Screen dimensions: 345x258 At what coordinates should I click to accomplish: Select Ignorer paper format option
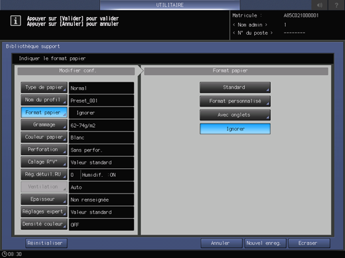(x=235, y=129)
